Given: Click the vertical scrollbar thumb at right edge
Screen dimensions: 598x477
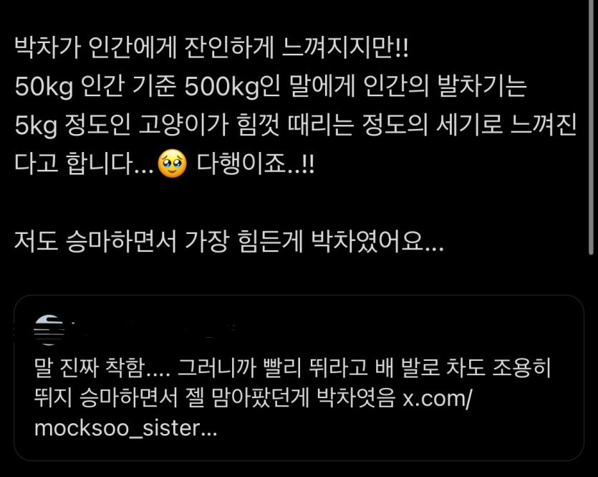Looking at the screenshot, I should (591, 127).
